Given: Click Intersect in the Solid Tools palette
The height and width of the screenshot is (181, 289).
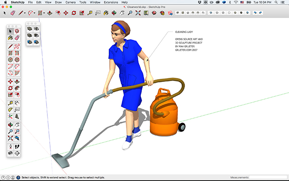Looking at the screenshot, I should point(36,29).
